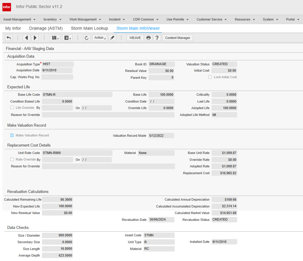The height and width of the screenshot is (261, 303).
Task: Click the WEAVE button
Action: 135,38
